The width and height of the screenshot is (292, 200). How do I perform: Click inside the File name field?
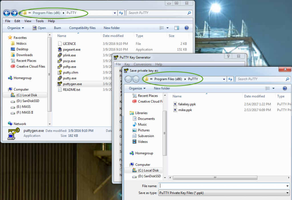(x=222, y=186)
